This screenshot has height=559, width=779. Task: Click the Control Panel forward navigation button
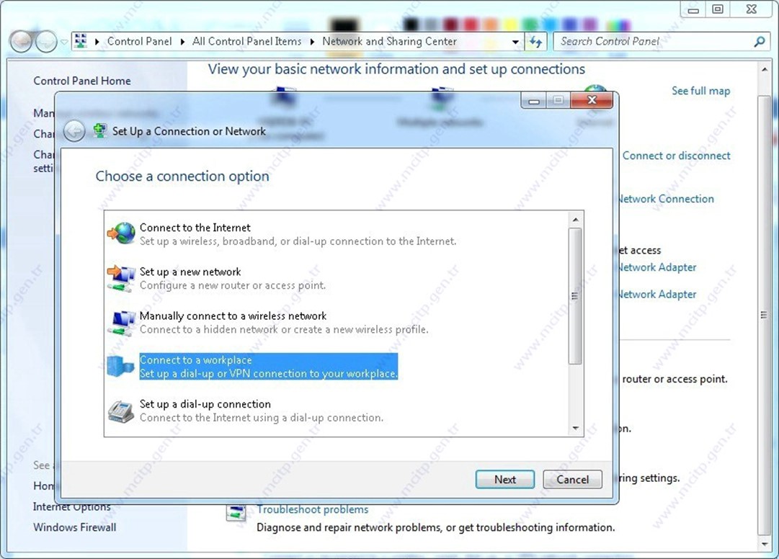[46, 41]
